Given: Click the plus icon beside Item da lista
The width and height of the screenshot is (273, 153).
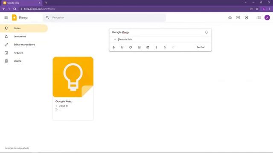Looking at the screenshot, I should point(115,40).
